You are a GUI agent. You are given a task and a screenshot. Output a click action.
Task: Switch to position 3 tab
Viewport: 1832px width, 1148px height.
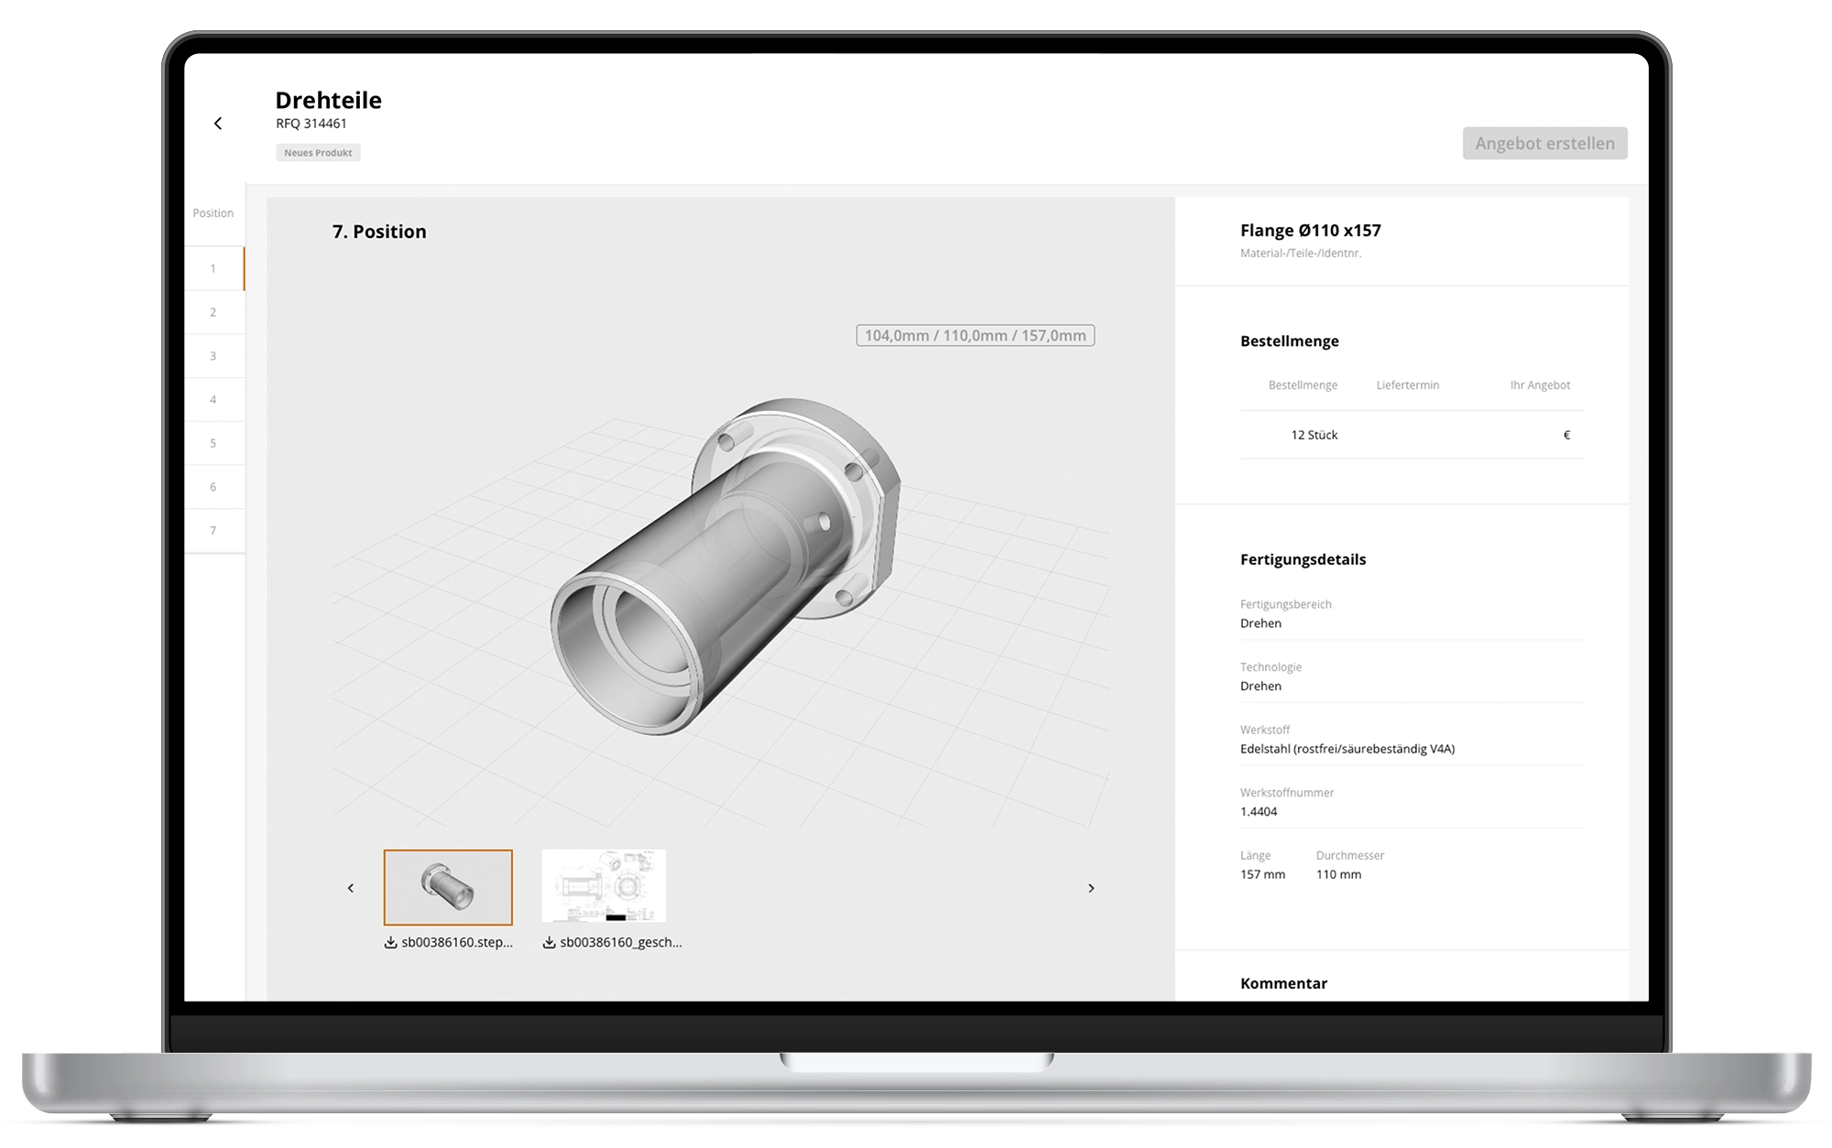213,356
